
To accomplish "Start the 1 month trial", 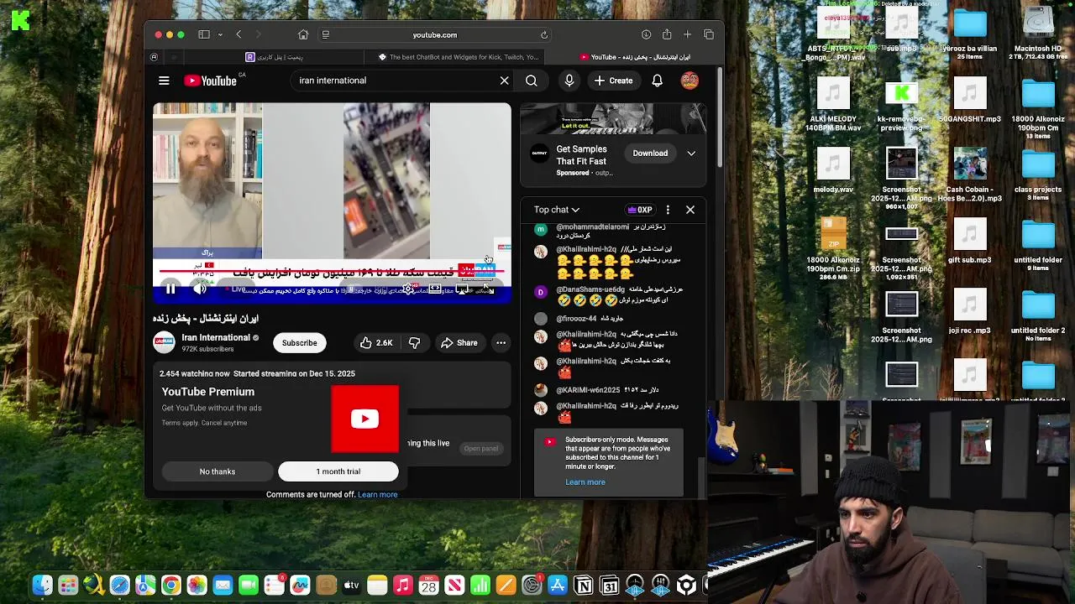I will point(338,471).
